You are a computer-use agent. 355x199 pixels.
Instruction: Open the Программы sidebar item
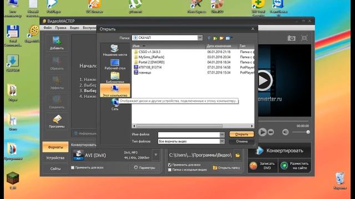pos(57,122)
